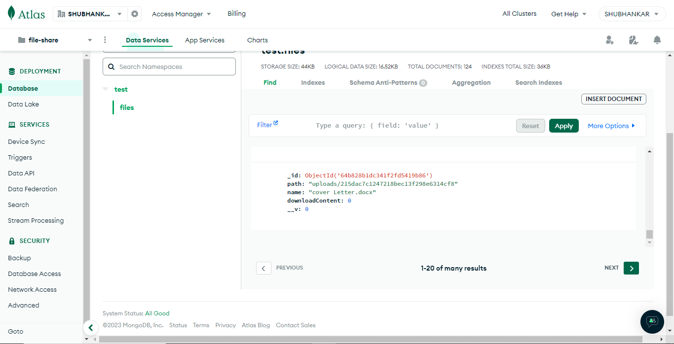Open the SHUBHANKAR user menu
The image size is (674, 344).
point(631,14)
